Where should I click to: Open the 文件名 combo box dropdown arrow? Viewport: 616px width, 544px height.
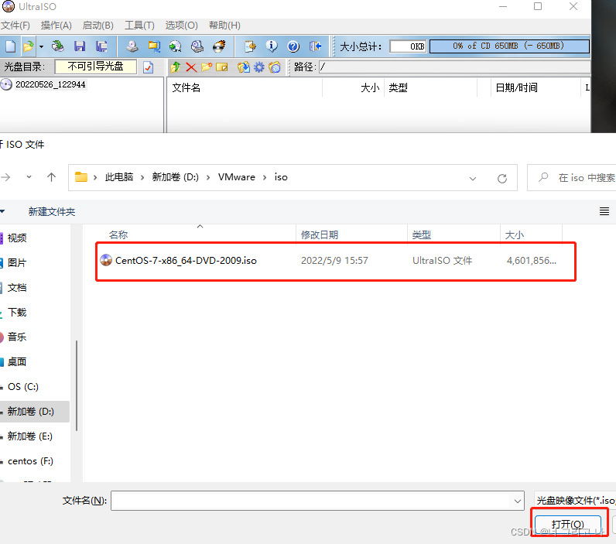click(x=518, y=501)
